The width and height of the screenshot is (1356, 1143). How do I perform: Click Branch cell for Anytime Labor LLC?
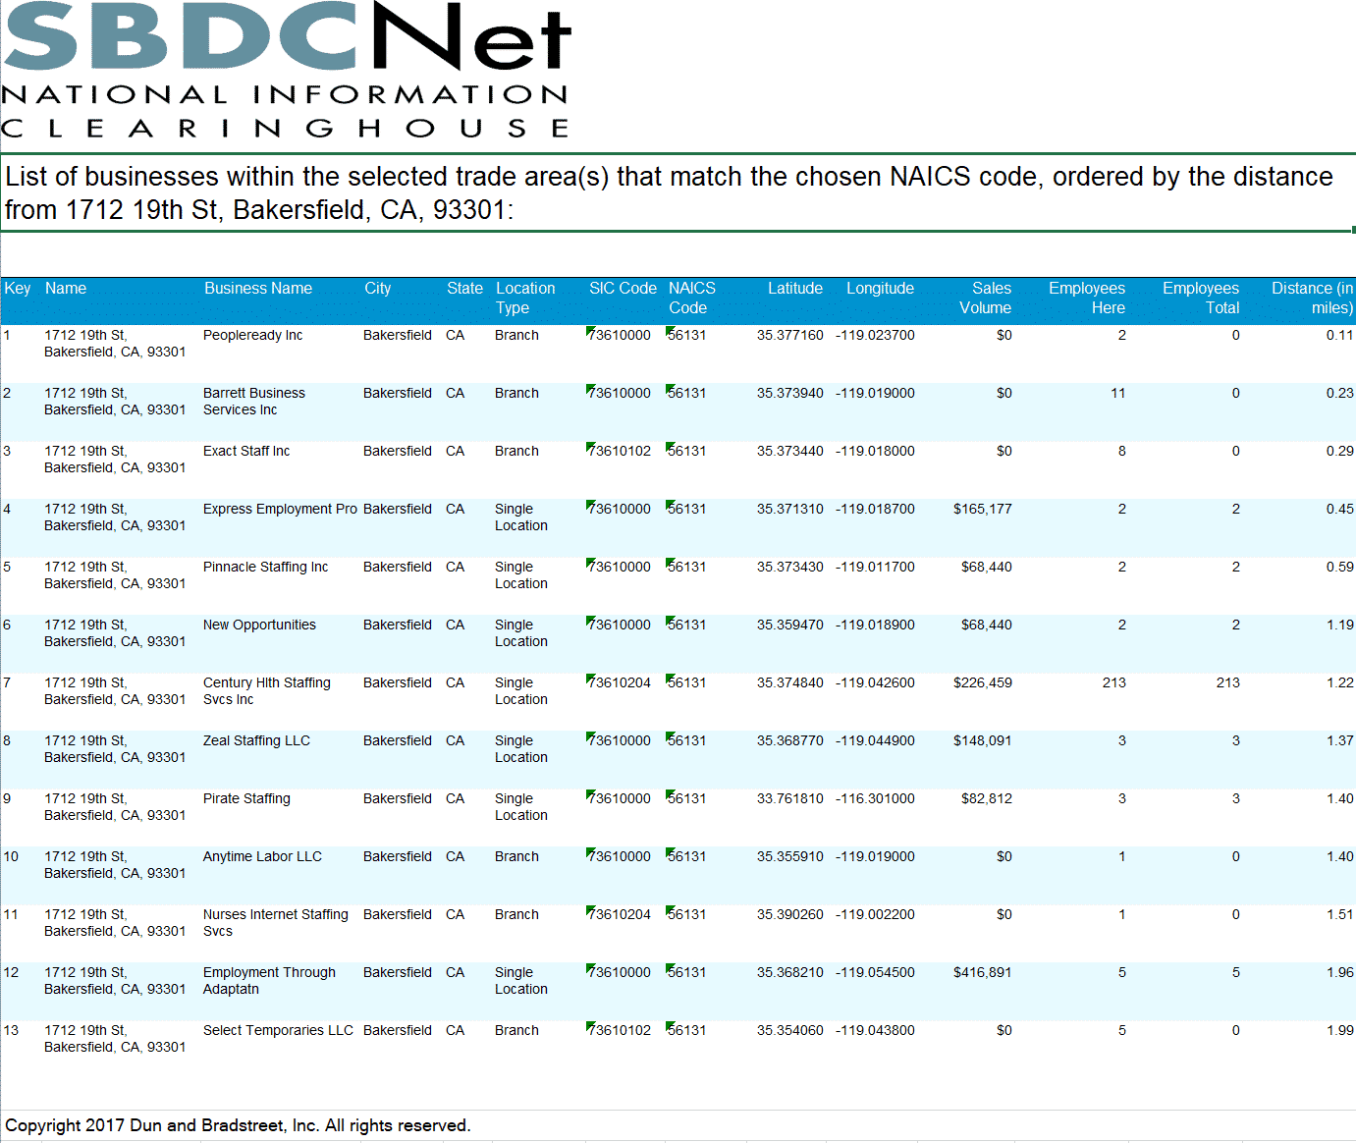click(516, 857)
